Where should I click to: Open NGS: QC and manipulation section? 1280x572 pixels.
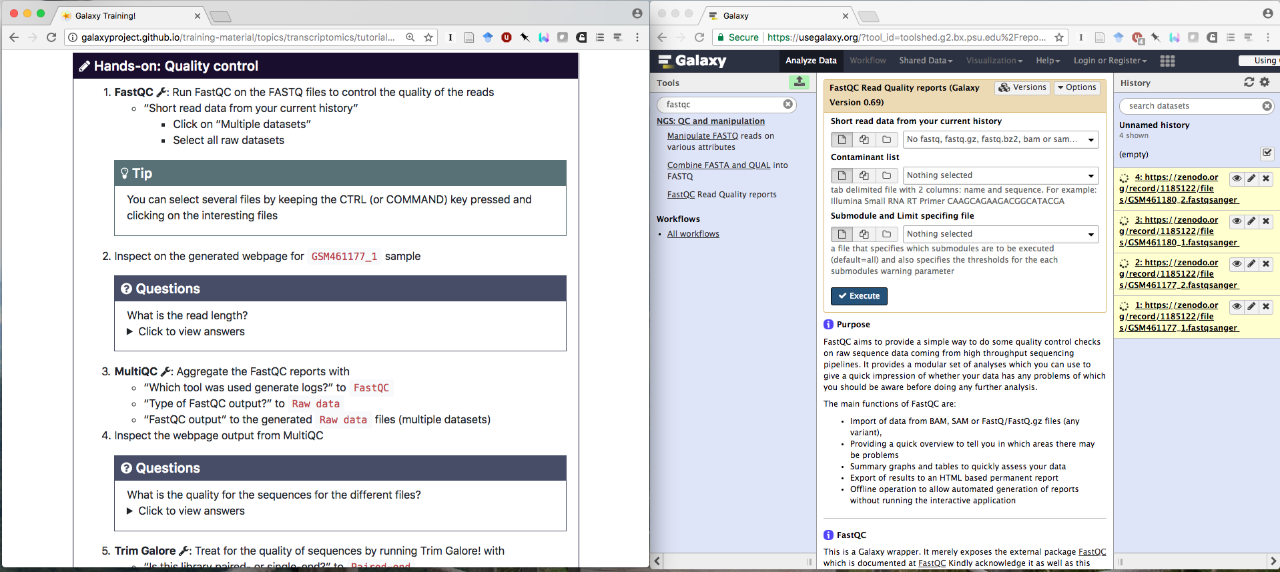[x=711, y=121]
